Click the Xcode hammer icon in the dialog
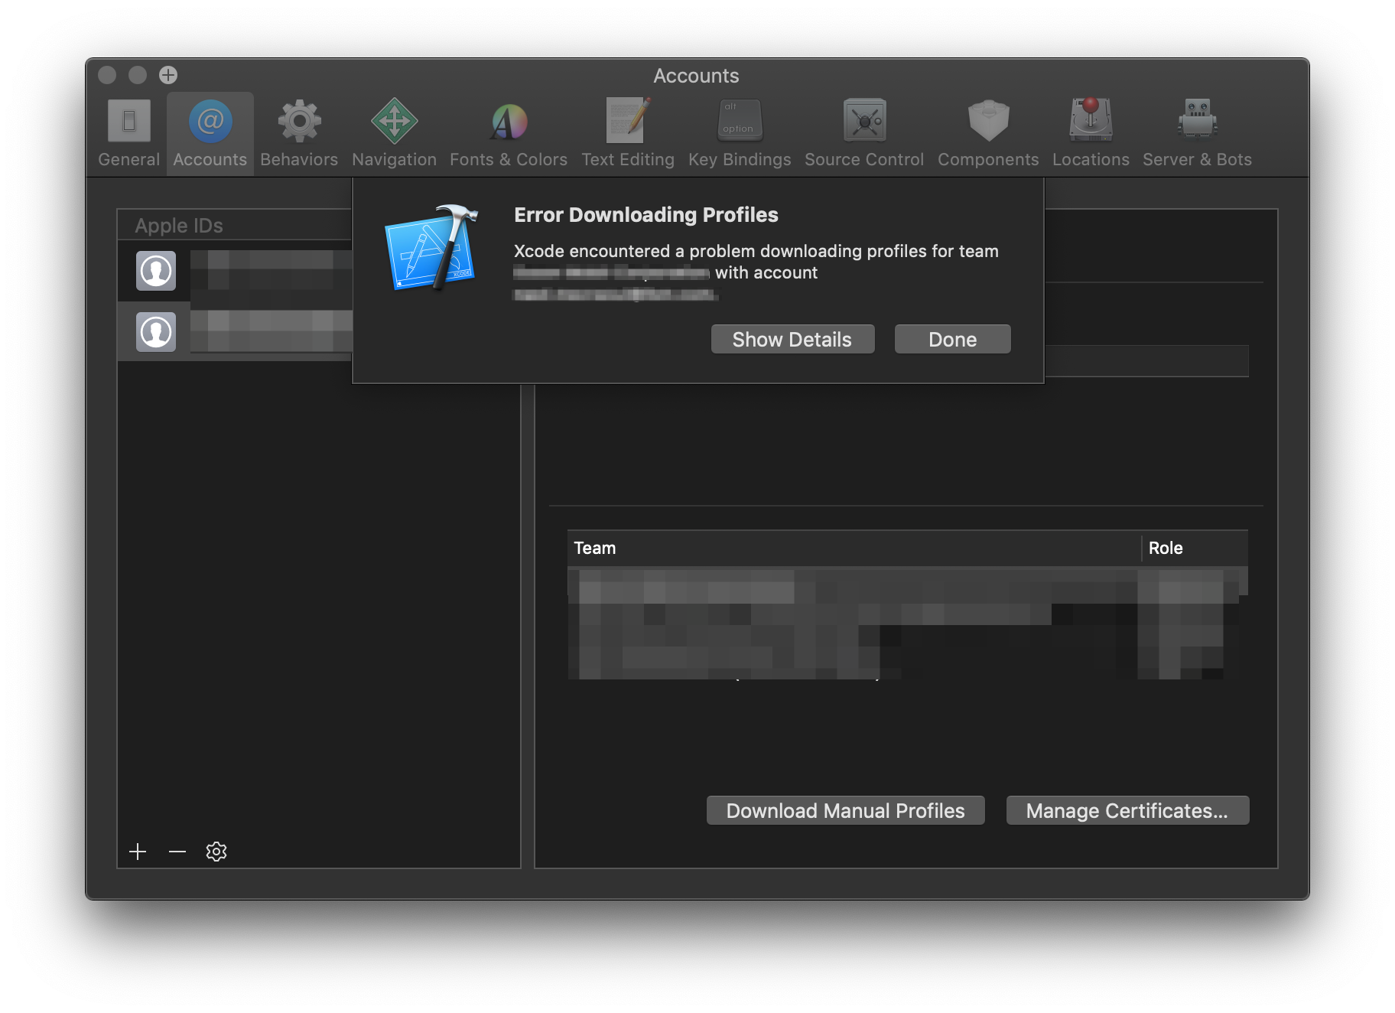 432,247
